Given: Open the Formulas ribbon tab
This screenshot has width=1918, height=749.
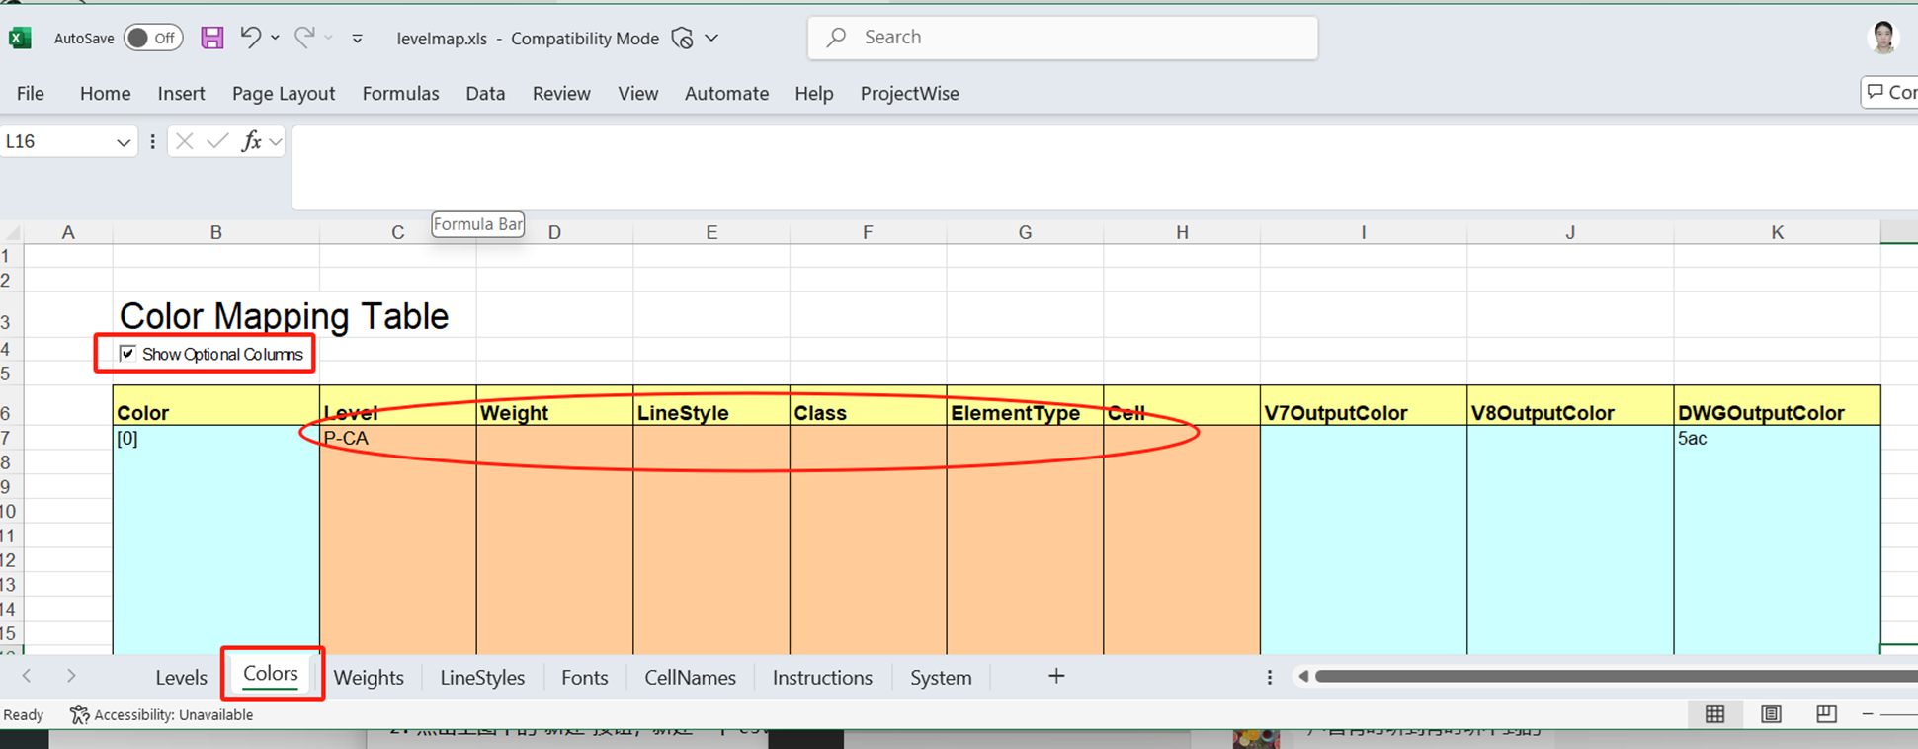Looking at the screenshot, I should [x=400, y=93].
